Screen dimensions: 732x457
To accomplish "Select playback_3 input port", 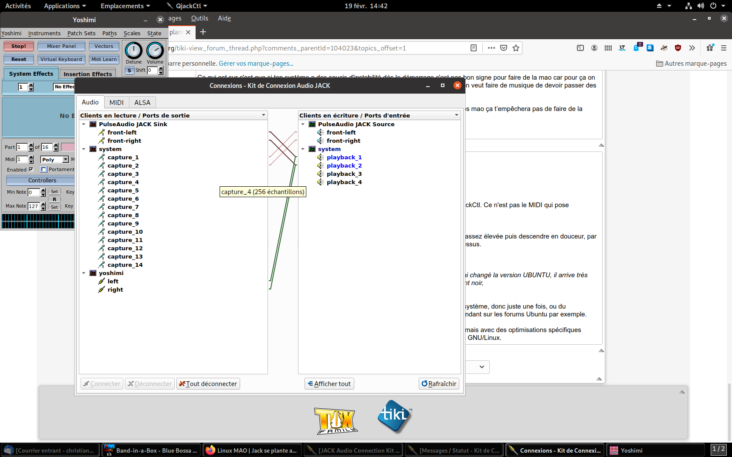I will (x=344, y=174).
